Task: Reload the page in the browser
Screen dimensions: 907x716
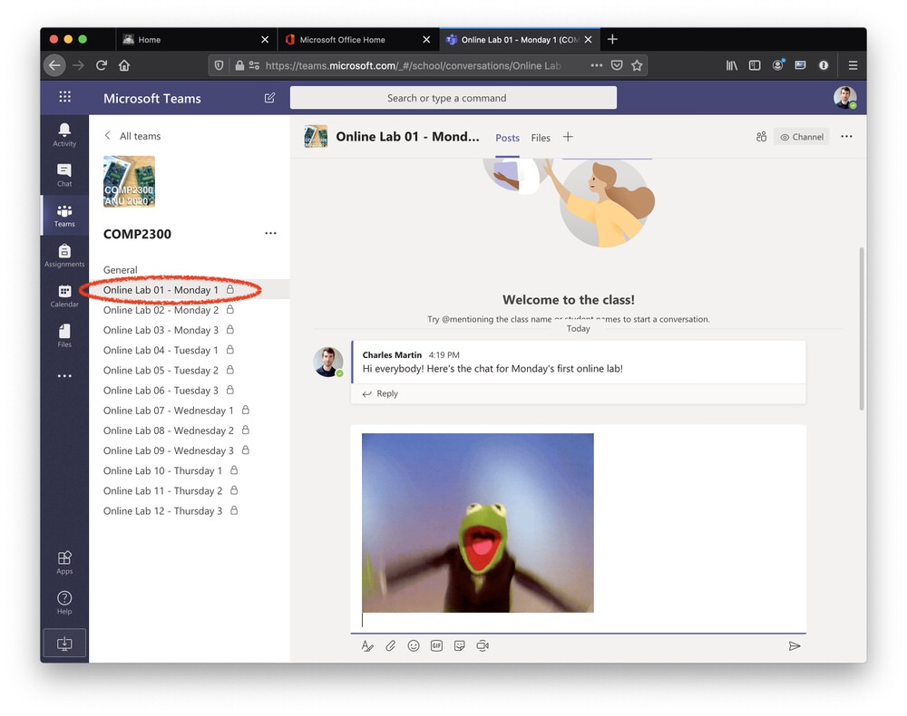Action: click(102, 65)
